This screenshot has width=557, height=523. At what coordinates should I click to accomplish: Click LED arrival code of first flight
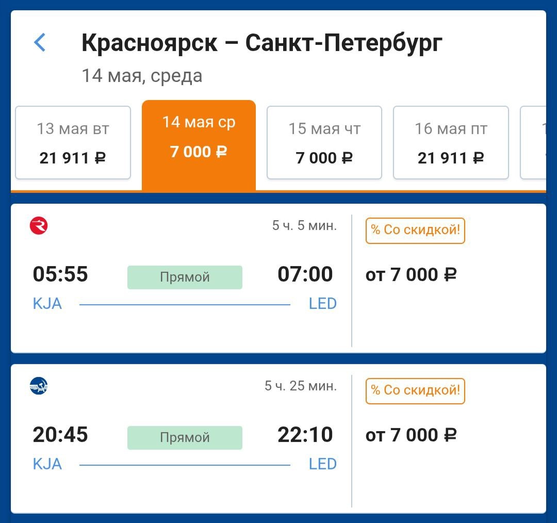coord(322,304)
